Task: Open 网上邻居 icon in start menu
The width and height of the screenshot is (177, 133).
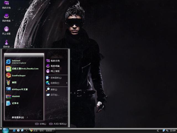Action: 48,71
